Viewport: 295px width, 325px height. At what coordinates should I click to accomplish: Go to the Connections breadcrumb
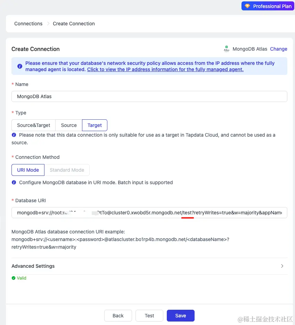tap(28, 24)
